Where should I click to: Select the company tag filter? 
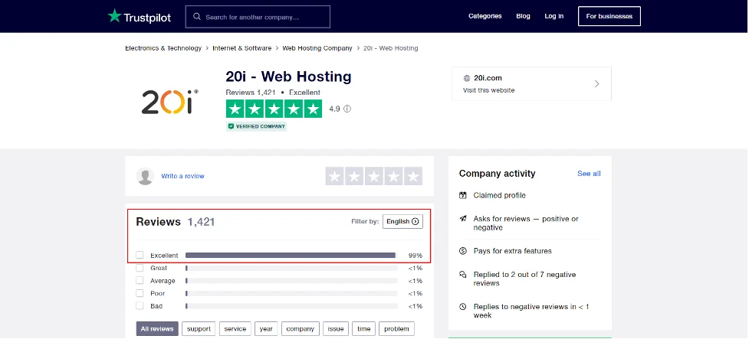click(300, 329)
